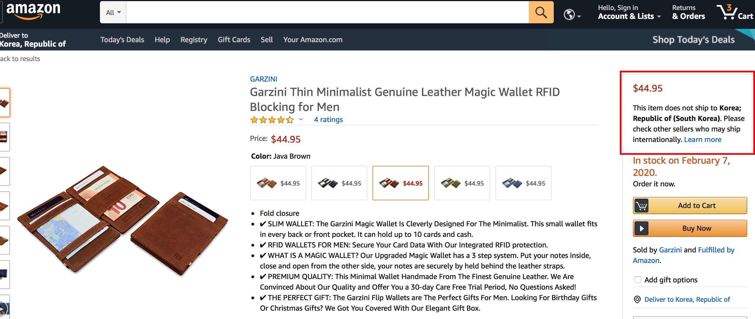Screen dimensions: 755x319
Task: Expand the Account & Lists menu
Action: tap(629, 16)
